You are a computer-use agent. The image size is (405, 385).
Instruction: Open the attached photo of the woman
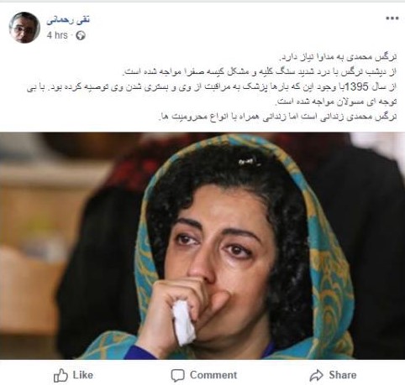[x=202, y=246]
